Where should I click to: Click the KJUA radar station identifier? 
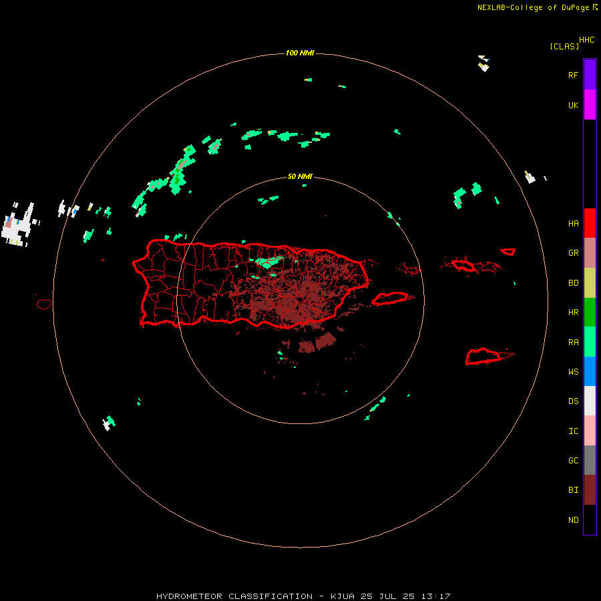click(x=343, y=596)
